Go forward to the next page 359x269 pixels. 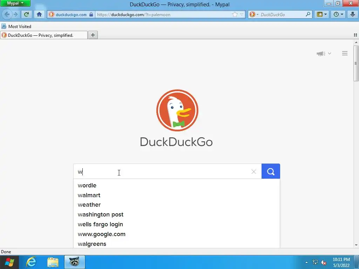(16, 14)
